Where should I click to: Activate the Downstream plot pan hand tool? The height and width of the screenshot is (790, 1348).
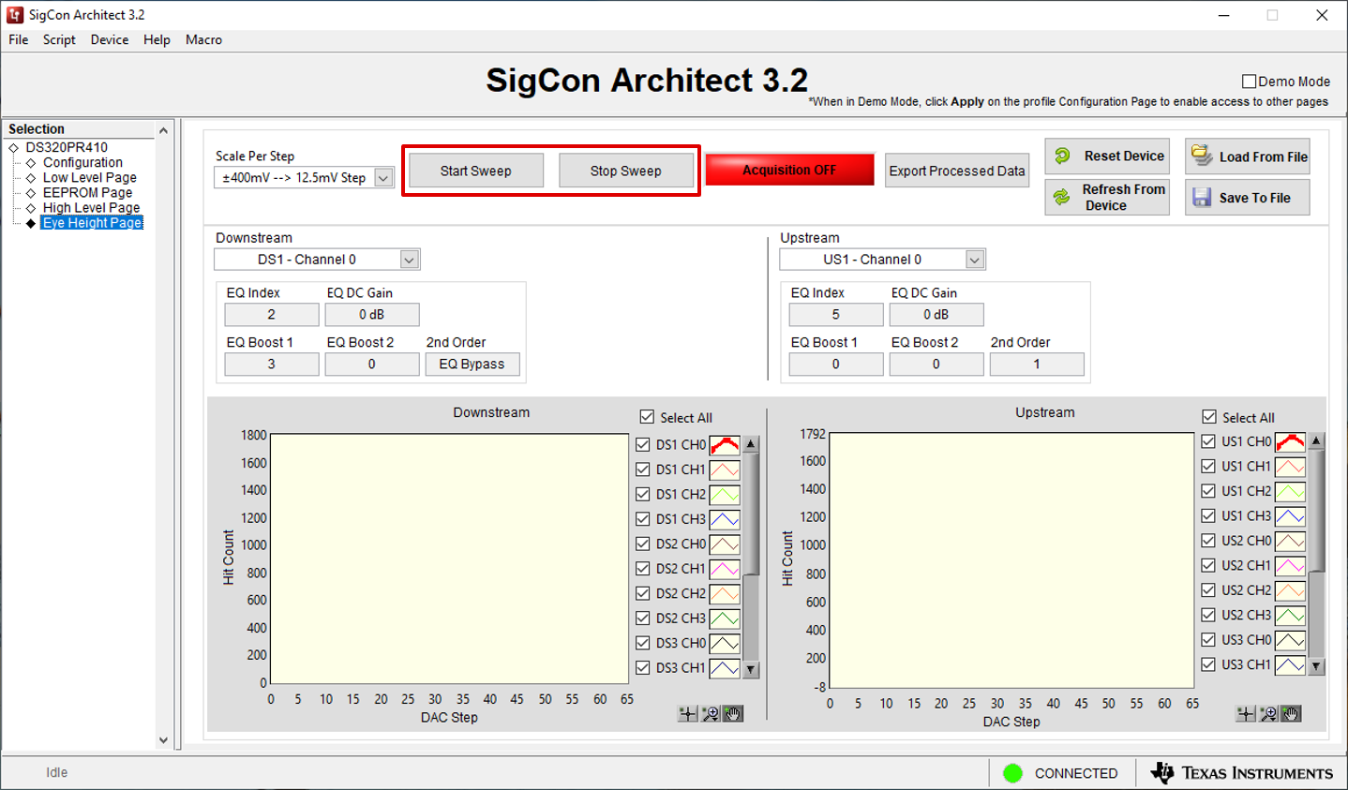pos(733,714)
